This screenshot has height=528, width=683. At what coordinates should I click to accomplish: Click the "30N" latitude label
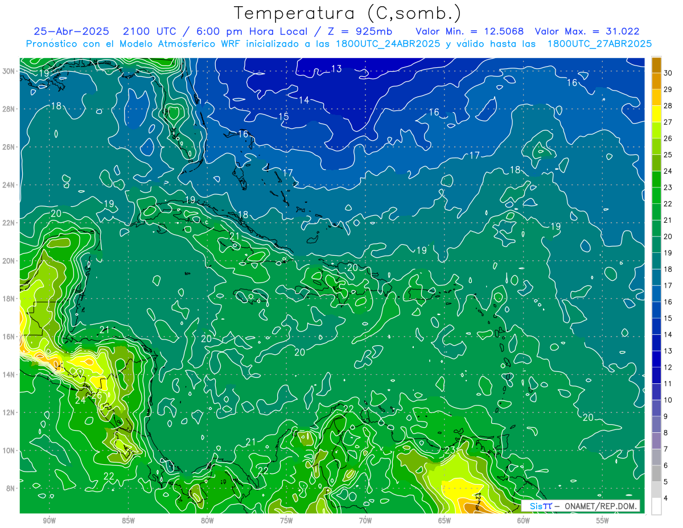click(x=10, y=71)
